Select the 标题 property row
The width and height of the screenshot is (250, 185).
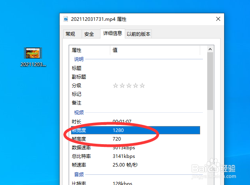(135, 68)
